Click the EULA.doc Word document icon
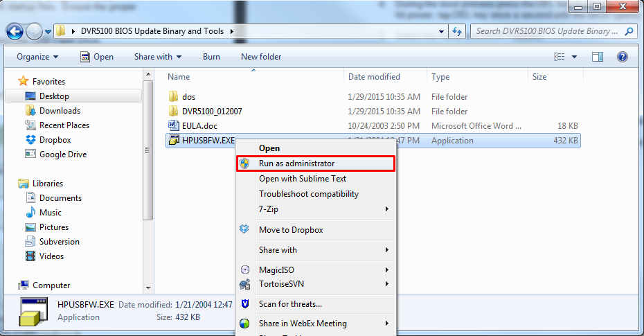 (174, 126)
